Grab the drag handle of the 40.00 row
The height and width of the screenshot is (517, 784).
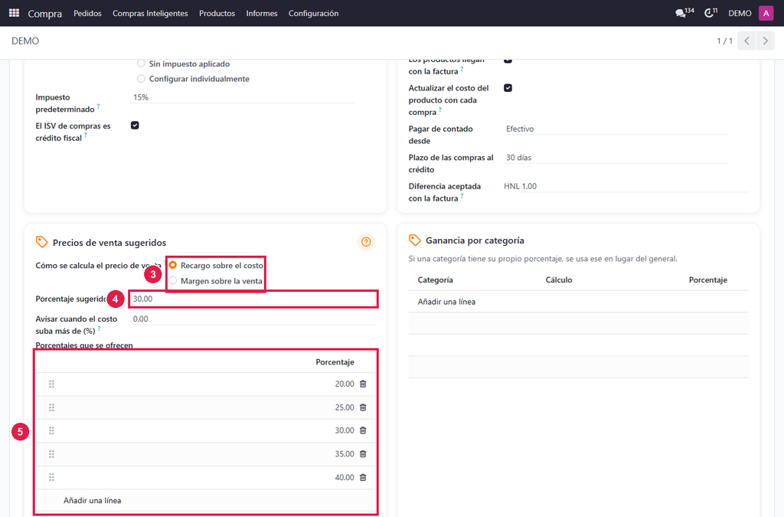[x=51, y=477]
